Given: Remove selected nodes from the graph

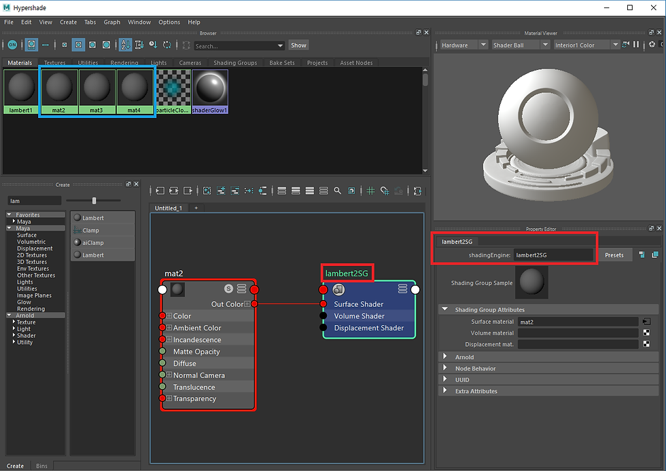Looking at the screenshot, I should point(235,191).
